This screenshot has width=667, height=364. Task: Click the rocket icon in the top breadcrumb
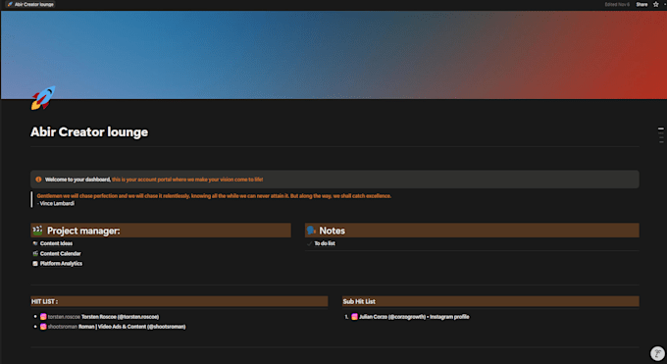point(10,4)
